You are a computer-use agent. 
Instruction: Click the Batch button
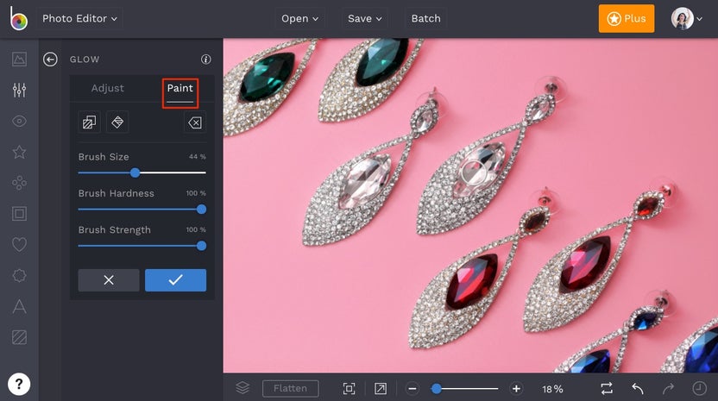425,19
